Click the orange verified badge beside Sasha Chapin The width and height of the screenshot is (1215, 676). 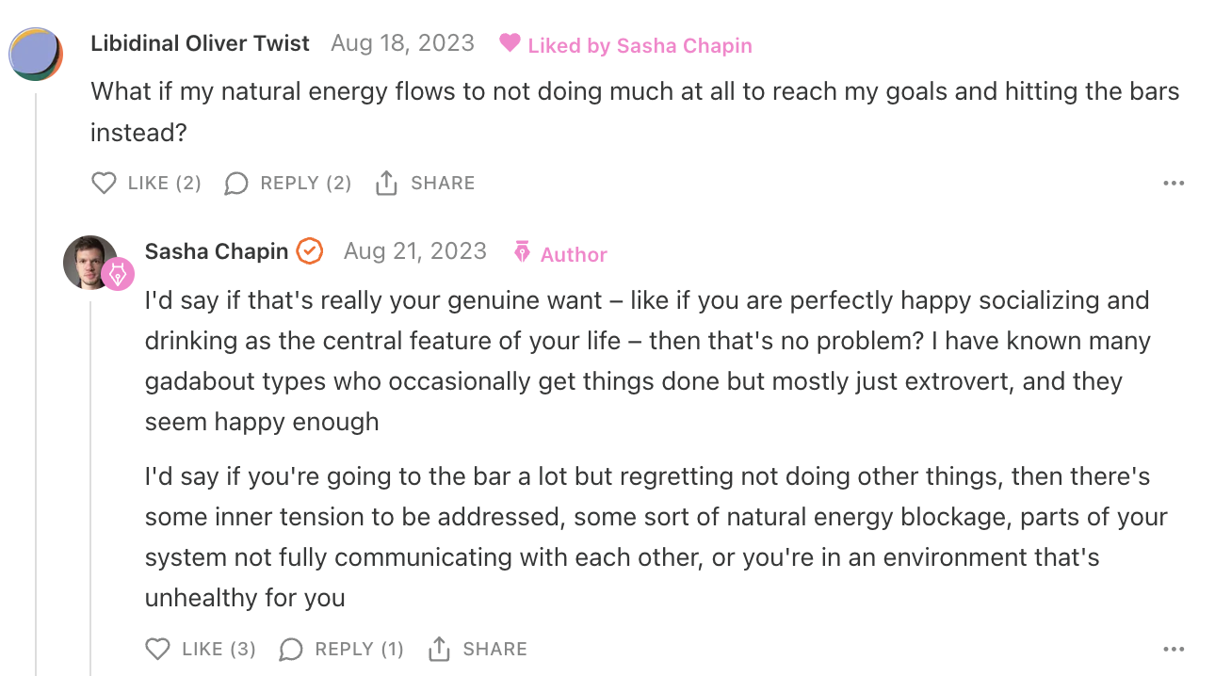tap(310, 251)
